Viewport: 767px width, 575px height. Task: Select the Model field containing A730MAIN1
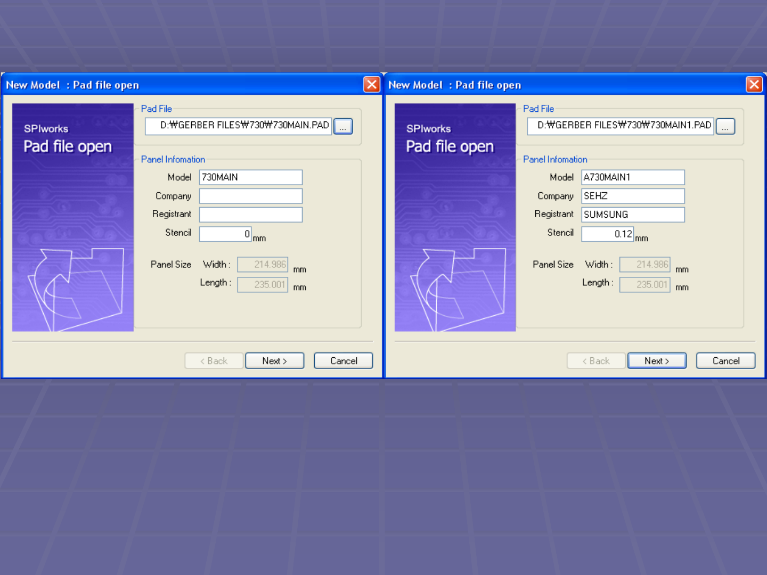click(633, 177)
